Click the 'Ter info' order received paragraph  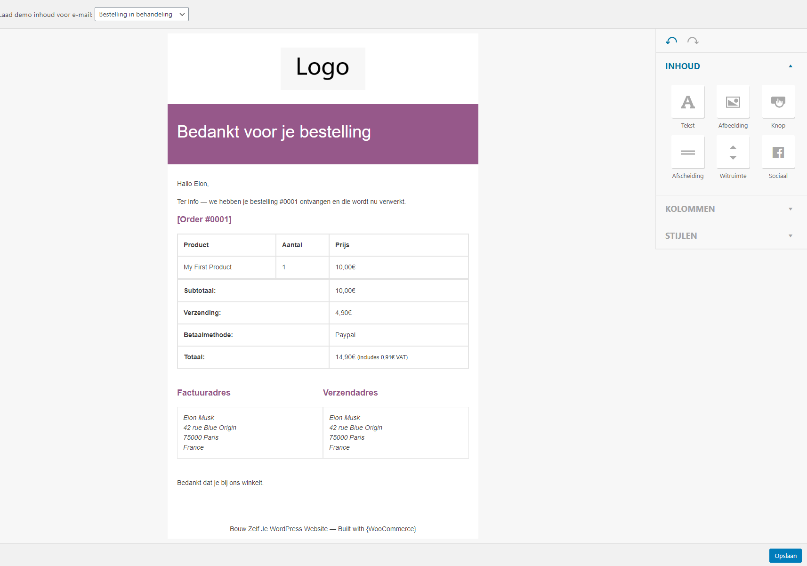coord(291,202)
